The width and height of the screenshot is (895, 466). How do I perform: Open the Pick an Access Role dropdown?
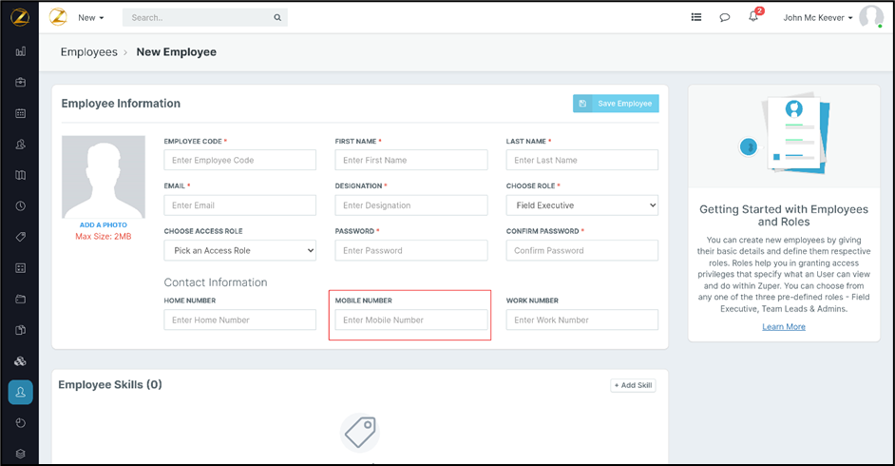point(239,250)
